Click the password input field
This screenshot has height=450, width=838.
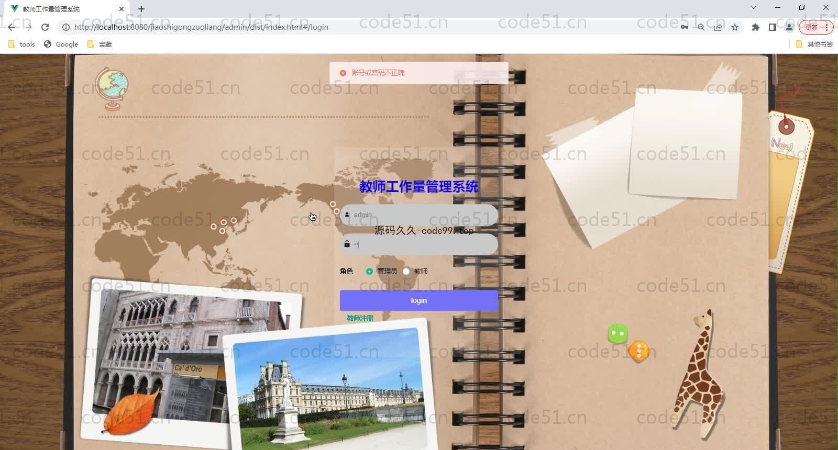[x=419, y=244]
